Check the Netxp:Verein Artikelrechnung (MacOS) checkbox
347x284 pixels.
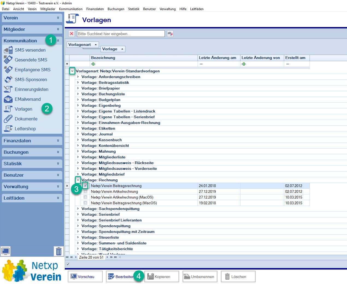coord(86,197)
